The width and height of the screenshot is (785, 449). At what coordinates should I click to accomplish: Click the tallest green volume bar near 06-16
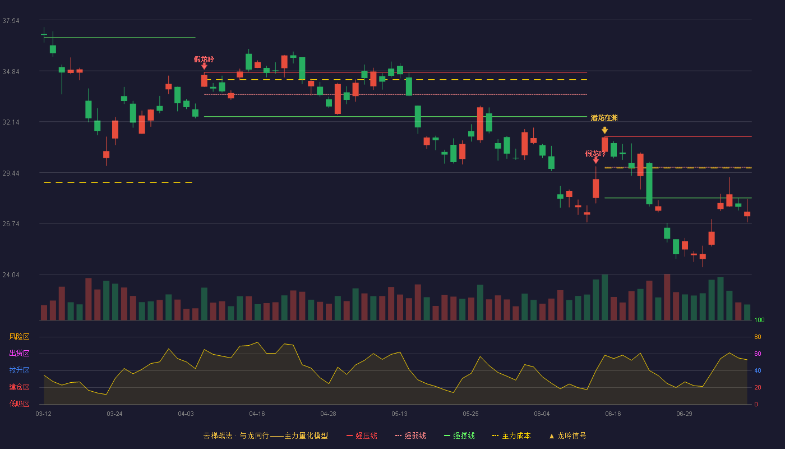pos(604,297)
